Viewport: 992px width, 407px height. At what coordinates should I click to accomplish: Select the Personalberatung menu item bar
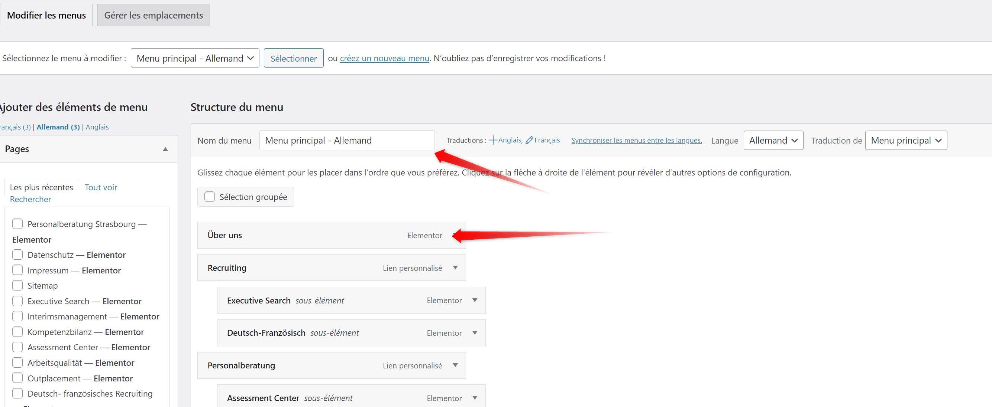332,365
